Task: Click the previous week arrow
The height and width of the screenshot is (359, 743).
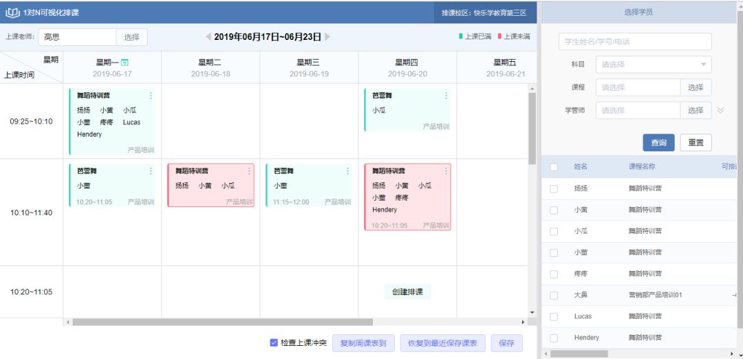Action: (x=208, y=36)
